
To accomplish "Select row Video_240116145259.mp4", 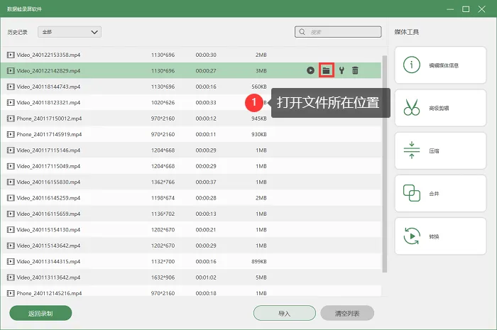I will pos(191,198).
